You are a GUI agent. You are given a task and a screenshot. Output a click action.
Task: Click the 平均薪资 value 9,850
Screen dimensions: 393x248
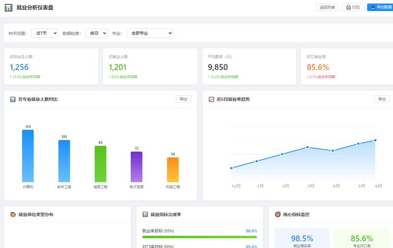[218, 67]
